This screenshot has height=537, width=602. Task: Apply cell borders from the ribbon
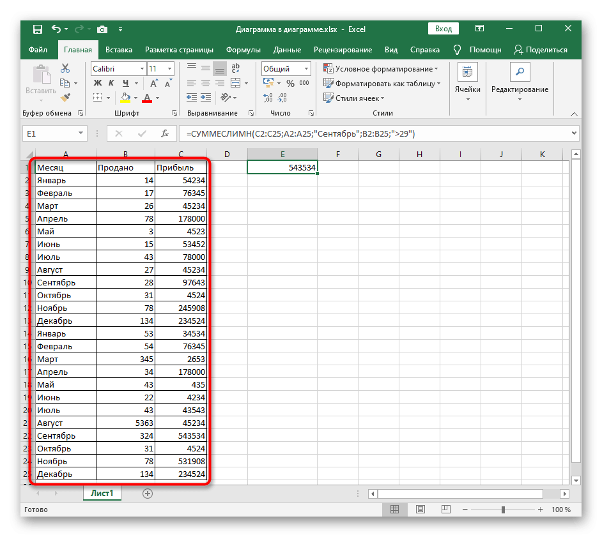(98, 98)
